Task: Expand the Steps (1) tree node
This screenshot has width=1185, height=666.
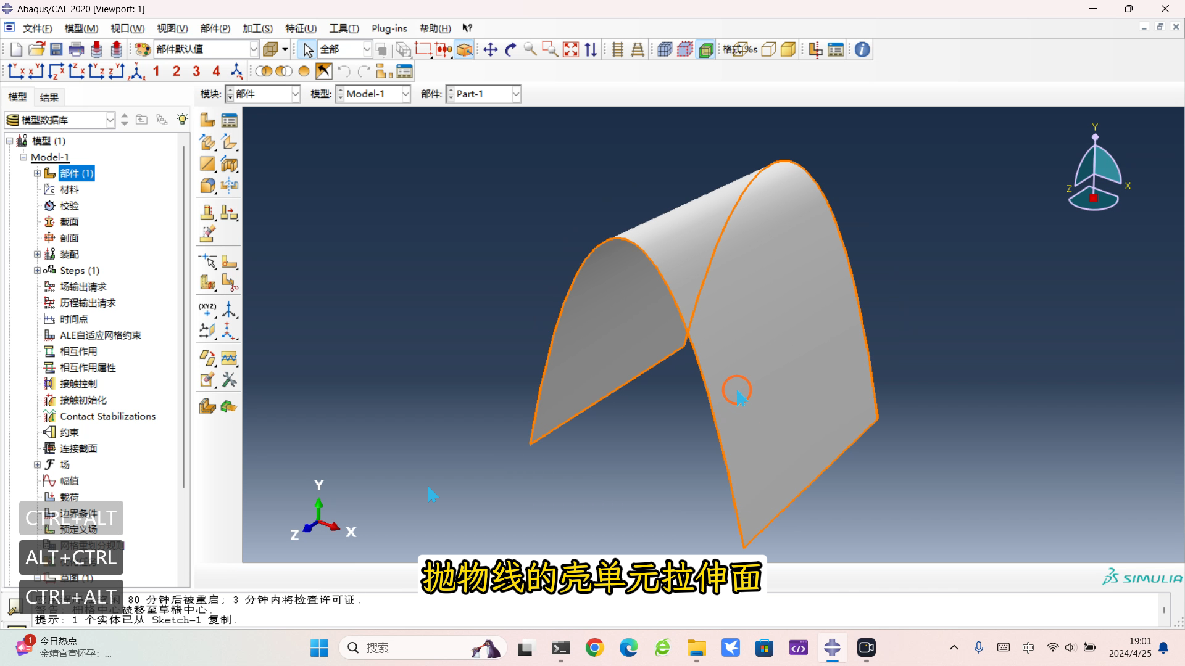Action: coord(37,270)
